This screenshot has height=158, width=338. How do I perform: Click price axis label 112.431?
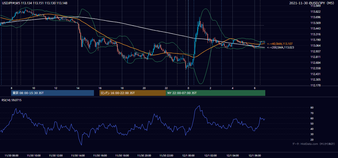point(316,74)
